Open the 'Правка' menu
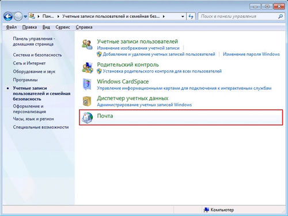 (29, 27)
